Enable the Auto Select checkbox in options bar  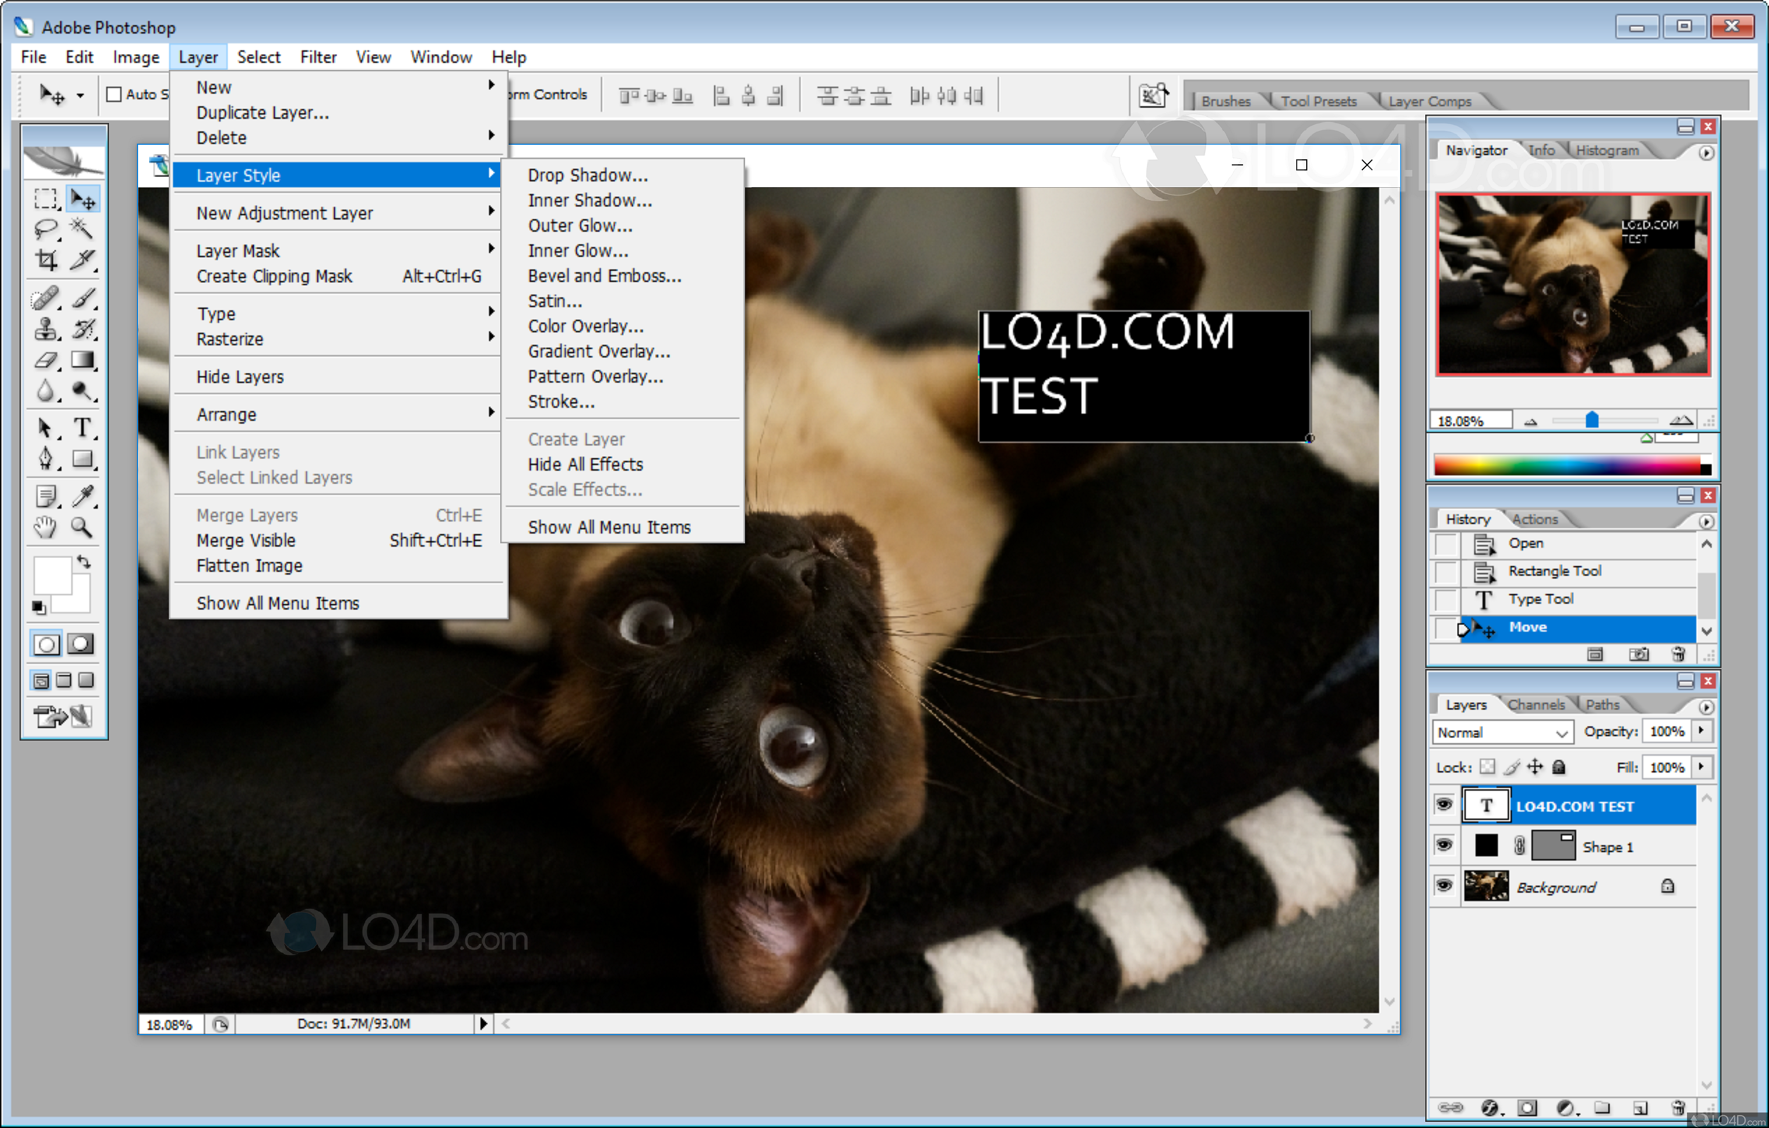click(115, 94)
